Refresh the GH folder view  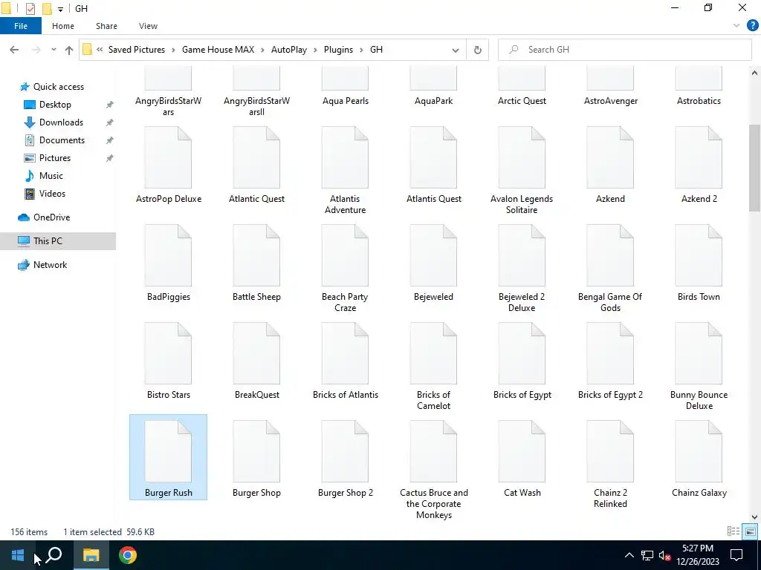pos(478,50)
